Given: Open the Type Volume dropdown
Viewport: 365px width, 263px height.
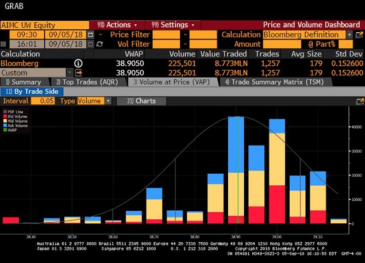Looking at the screenshot, I should pos(107,101).
